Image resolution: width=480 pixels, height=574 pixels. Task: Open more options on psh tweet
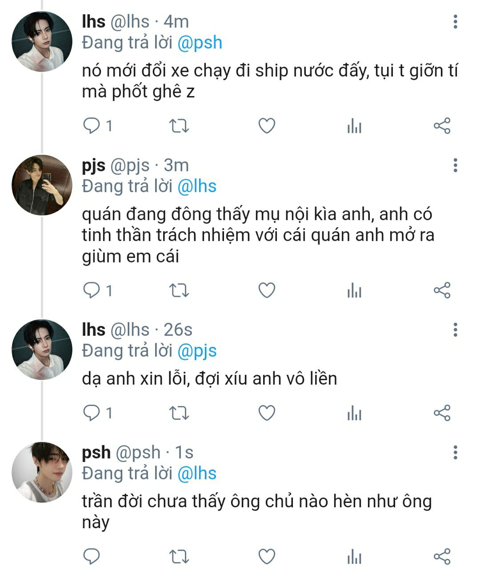point(455,452)
